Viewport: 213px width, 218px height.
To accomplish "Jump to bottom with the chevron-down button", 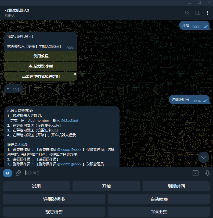I will click(x=204, y=158).
